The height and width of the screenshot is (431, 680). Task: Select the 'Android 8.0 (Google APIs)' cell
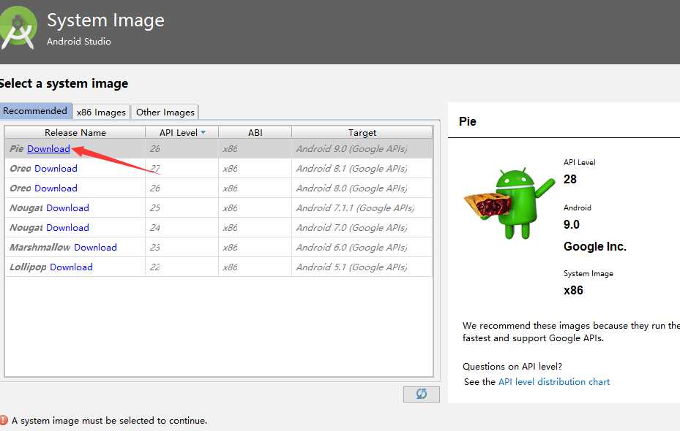[x=362, y=188]
